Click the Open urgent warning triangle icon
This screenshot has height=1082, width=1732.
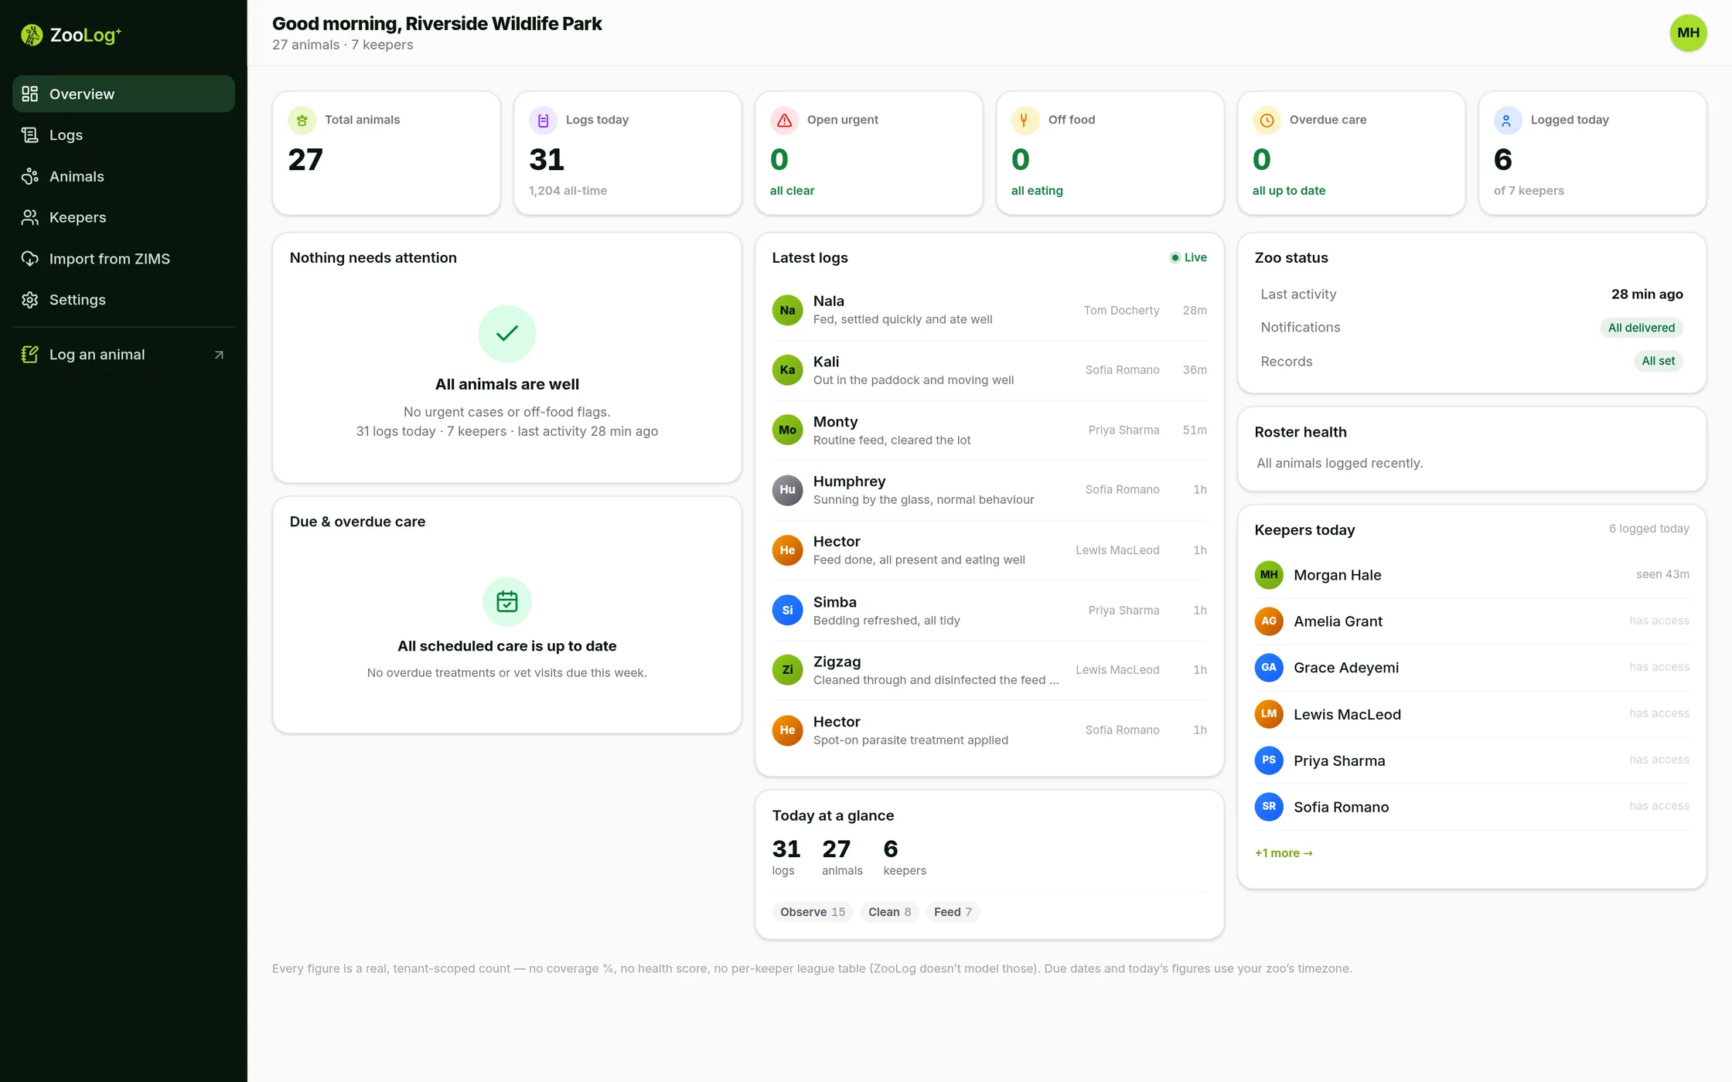[x=784, y=121]
